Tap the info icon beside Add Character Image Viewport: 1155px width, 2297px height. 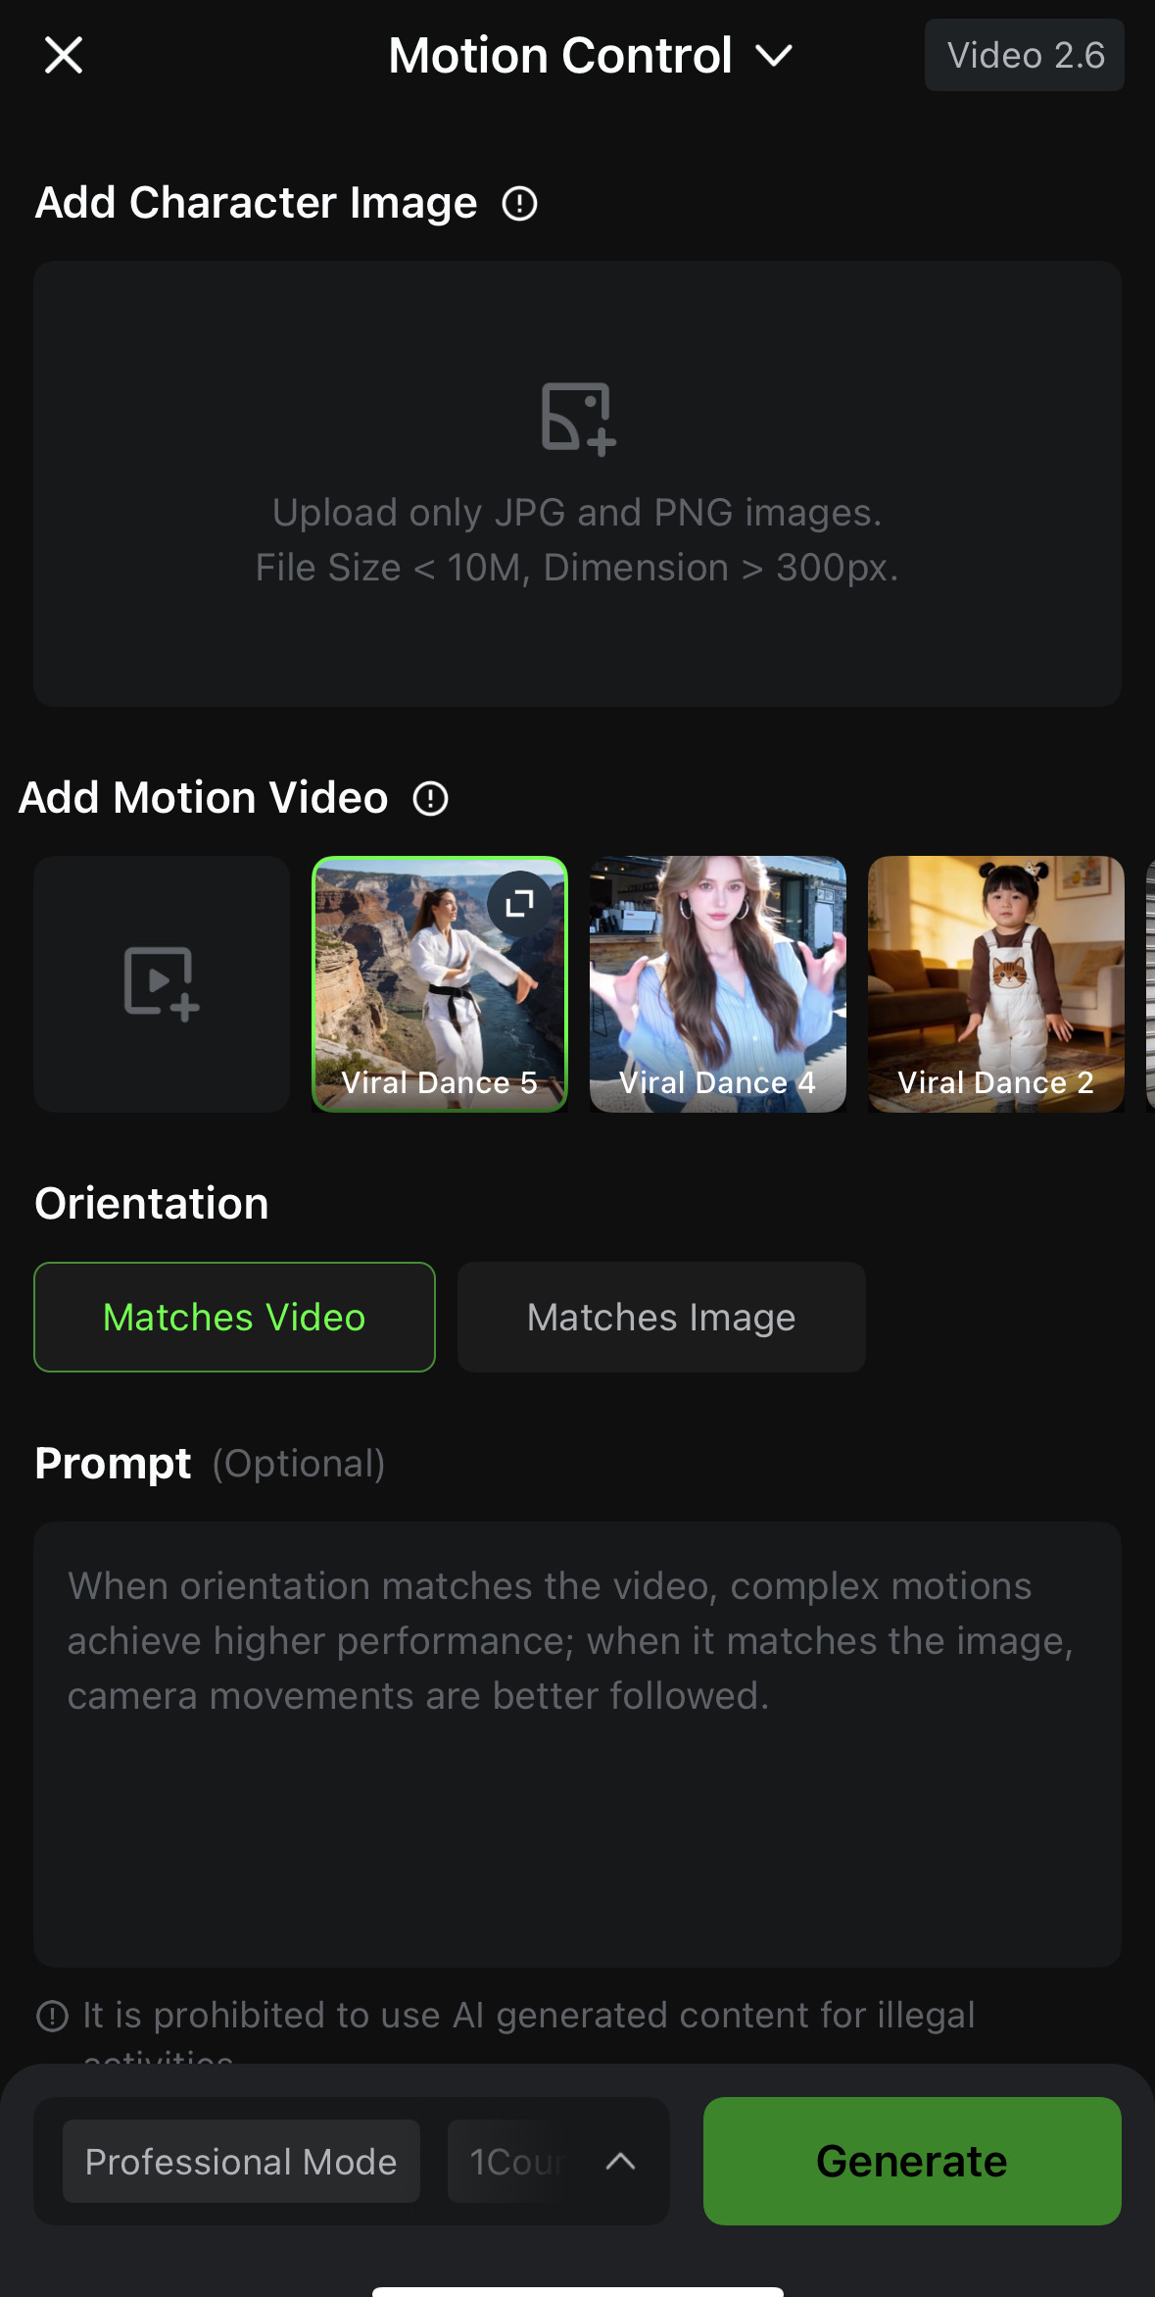(519, 204)
